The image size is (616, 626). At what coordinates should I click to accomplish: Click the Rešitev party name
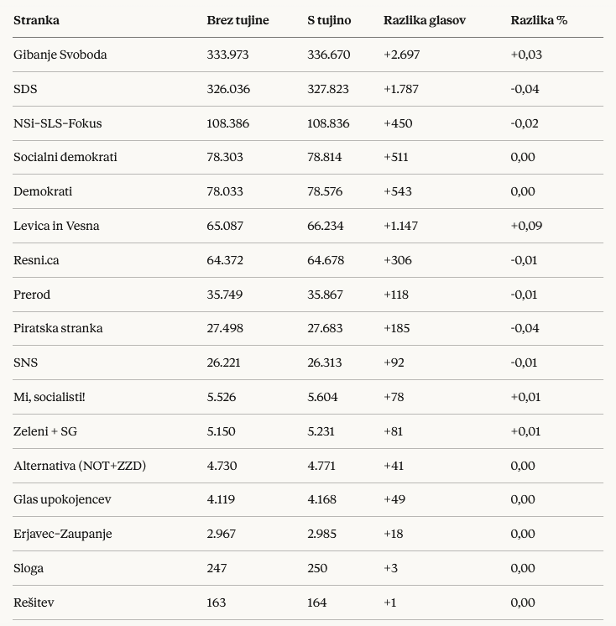coord(34,603)
